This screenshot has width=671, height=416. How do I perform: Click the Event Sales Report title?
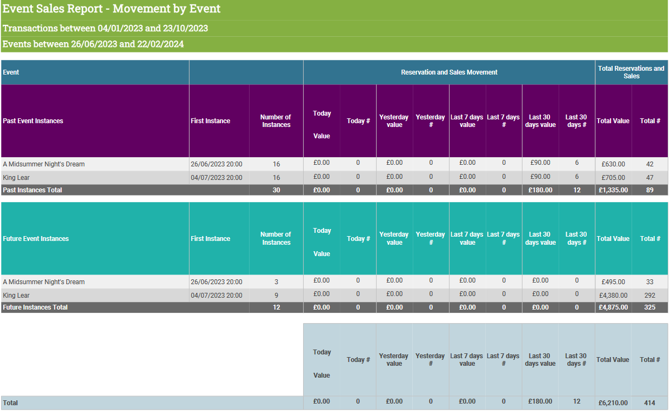tap(112, 9)
